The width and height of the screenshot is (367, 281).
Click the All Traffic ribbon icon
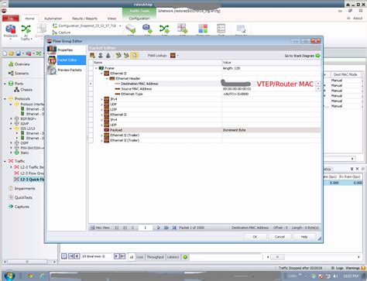pos(26,32)
